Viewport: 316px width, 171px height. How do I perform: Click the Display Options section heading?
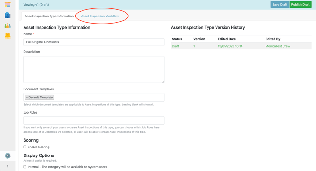(39, 155)
